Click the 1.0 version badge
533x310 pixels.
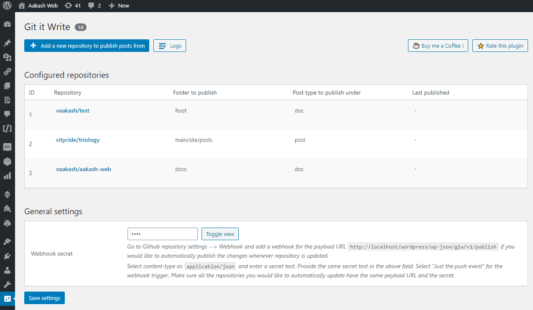pyautogui.click(x=81, y=27)
